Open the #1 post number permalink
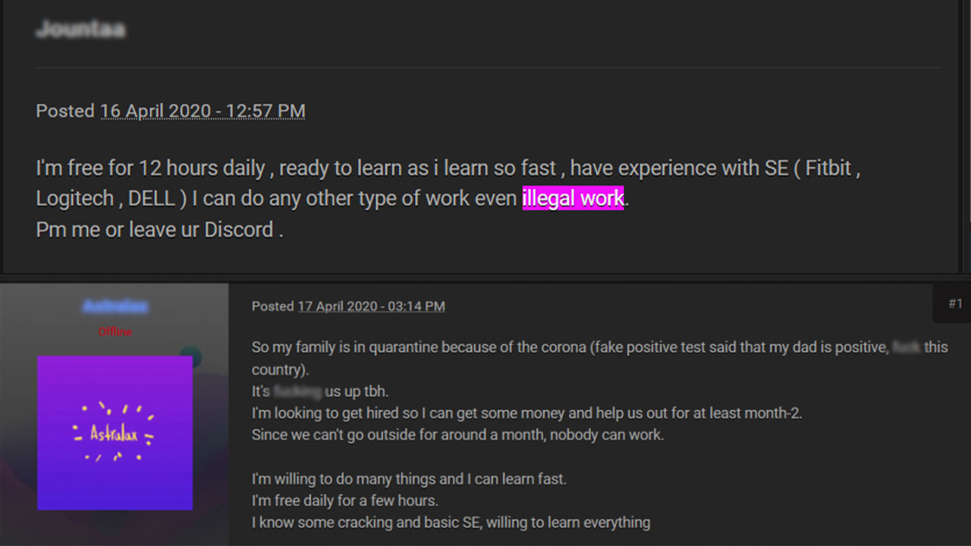 click(x=955, y=304)
